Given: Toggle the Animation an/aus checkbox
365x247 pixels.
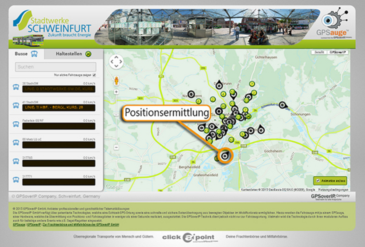Looking at the screenshot, I should tap(318, 181).
